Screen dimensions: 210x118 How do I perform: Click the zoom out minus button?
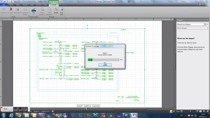pyautogui.click(x=181, y=111)
